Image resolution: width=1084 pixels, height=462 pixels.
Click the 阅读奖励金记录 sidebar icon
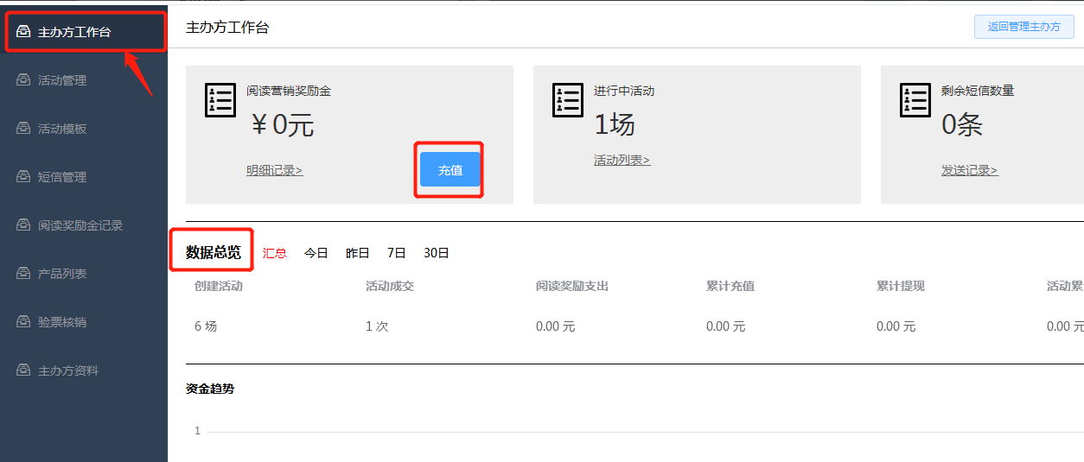coord(24,225)
